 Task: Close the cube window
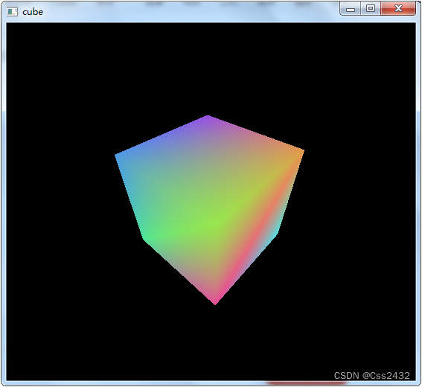coord(398,9)
